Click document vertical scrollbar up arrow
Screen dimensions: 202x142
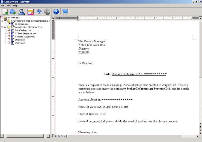pyautogui.click(x=200, y=18)
